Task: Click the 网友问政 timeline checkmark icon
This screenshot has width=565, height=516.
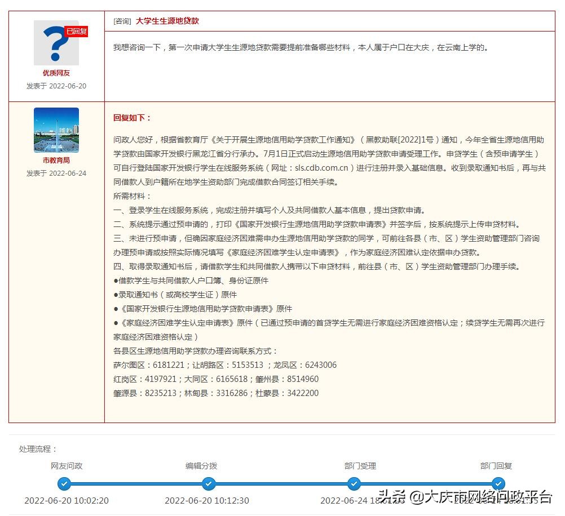Action: (64, 483)
